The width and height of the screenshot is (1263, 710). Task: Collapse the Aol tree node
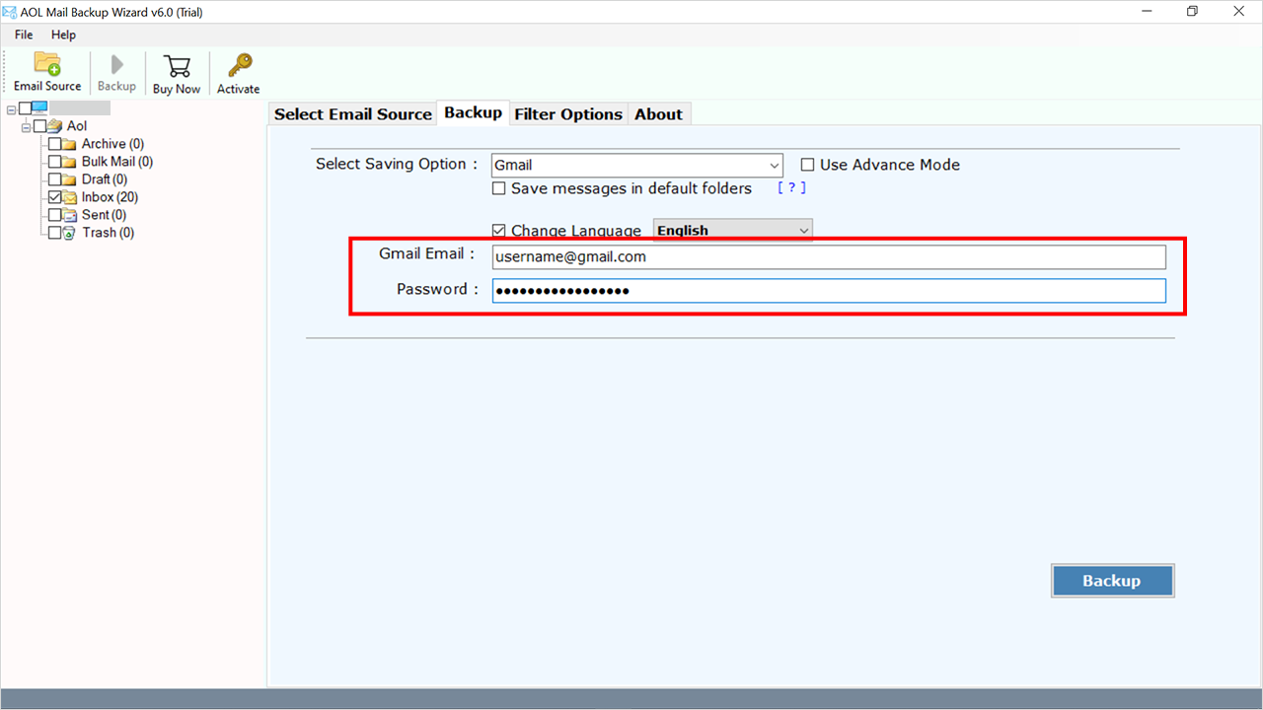point(26,126)
